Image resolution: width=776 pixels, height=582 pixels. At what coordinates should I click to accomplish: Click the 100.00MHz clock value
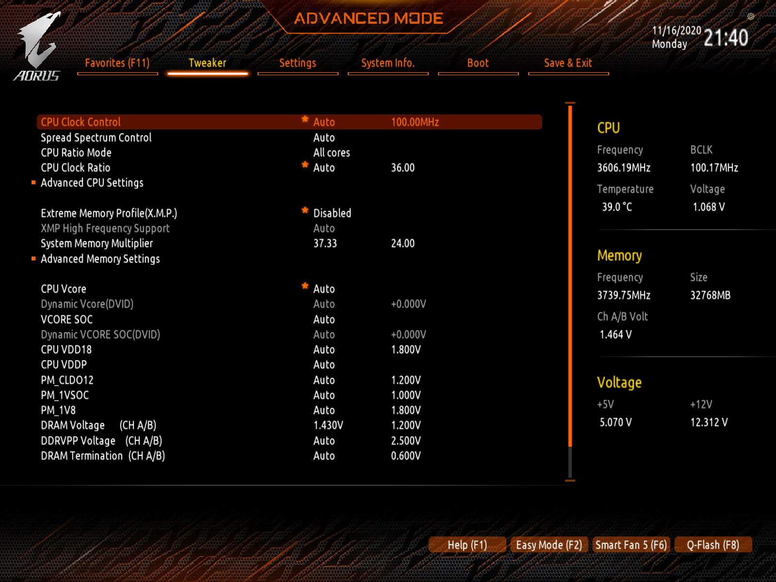(415, 122)
